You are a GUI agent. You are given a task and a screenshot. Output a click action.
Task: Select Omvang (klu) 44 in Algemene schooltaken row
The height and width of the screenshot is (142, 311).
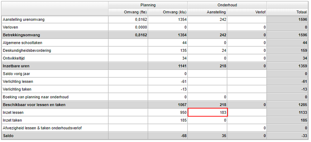[184, 43]
